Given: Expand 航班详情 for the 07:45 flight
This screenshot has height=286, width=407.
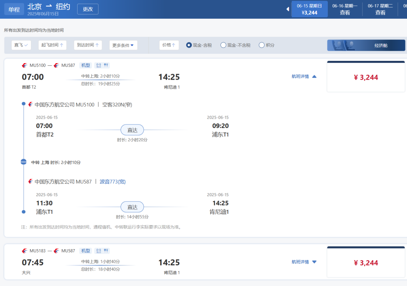Looking at the screenshot, I should pyautogui.click(x=304, y=262).
